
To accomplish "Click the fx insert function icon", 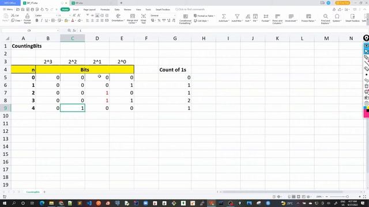I will click(x=74, y=30).
